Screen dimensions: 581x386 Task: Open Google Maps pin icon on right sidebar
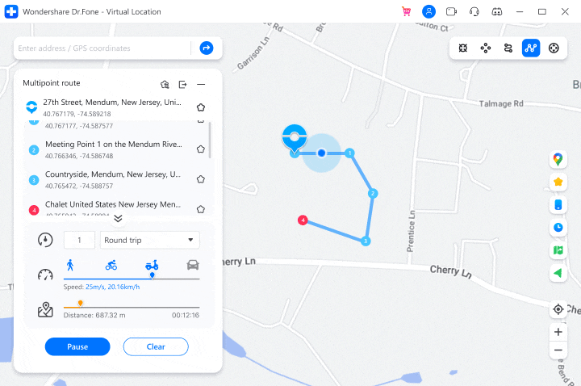point(558,159)
